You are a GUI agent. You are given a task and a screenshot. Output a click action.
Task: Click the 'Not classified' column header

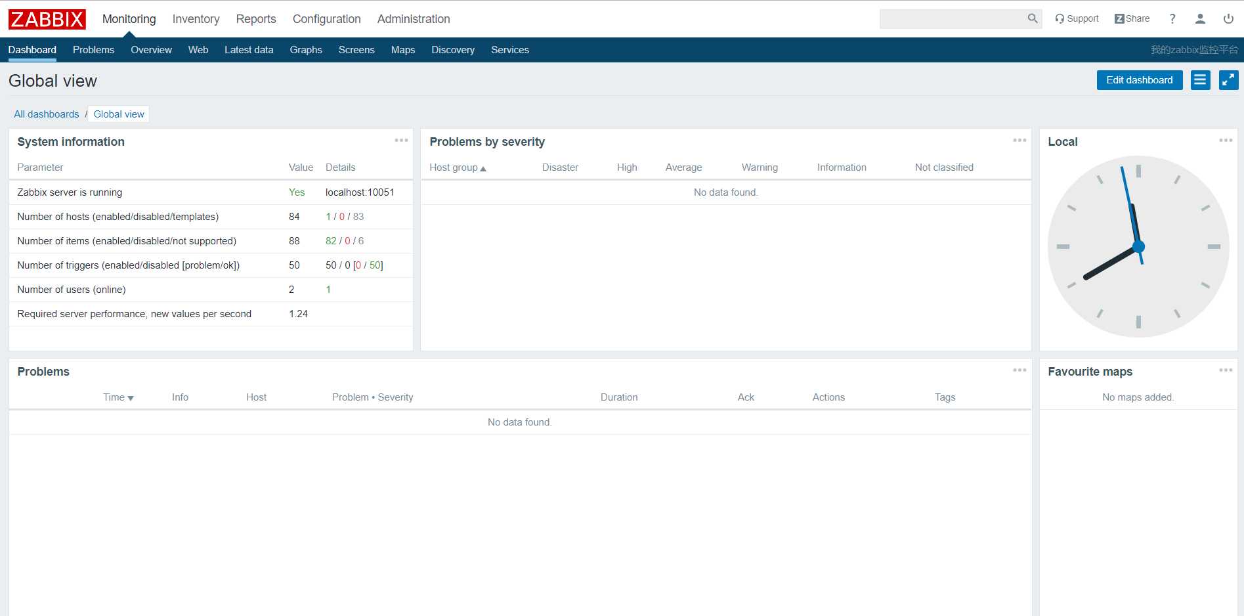[944, 167]
